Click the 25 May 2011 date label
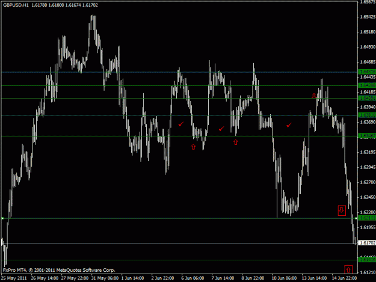 [14, 278]
